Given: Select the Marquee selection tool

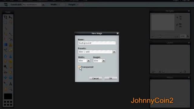Looking at the screenshot, I should click(5, 23).
